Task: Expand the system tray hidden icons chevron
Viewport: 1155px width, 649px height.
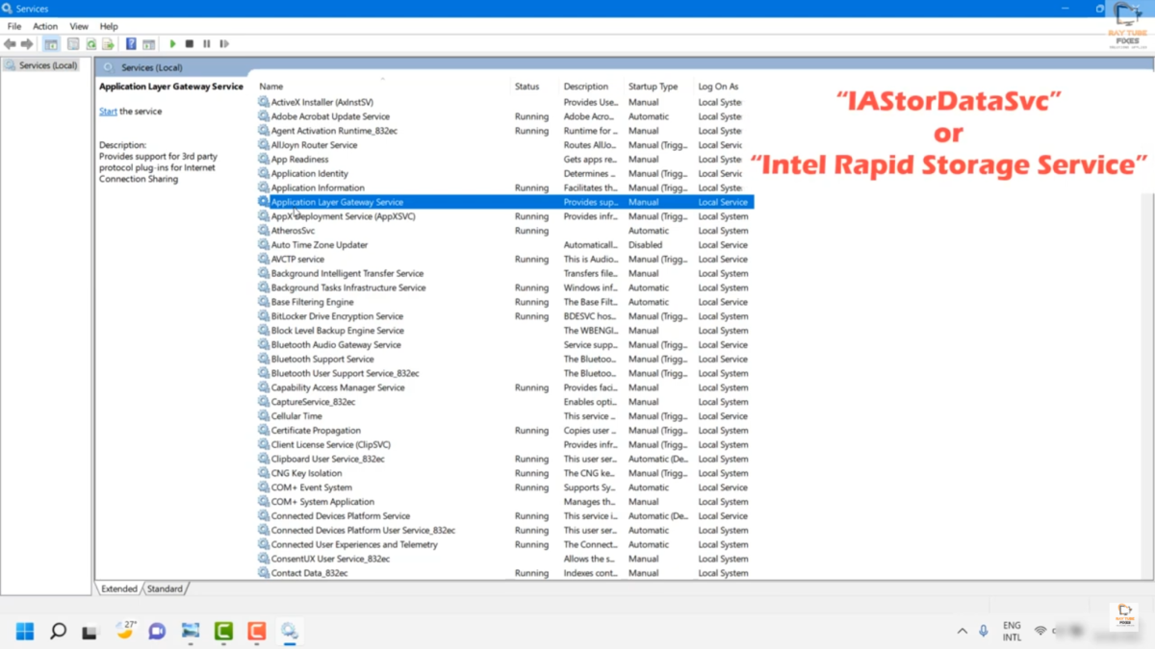Action: click(962, 631)
